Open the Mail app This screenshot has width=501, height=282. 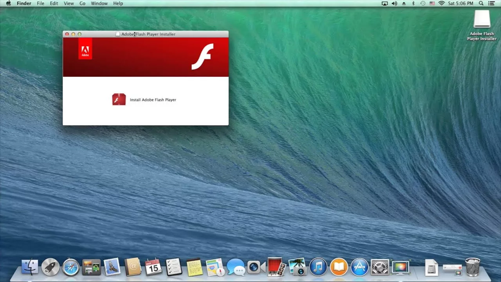(x=112, y=268)
